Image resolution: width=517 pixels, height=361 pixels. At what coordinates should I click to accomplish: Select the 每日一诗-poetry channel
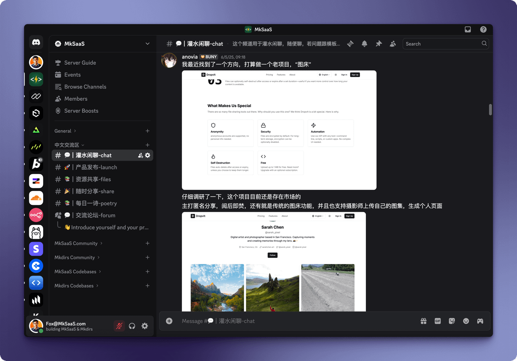click(x=103, y=203)
